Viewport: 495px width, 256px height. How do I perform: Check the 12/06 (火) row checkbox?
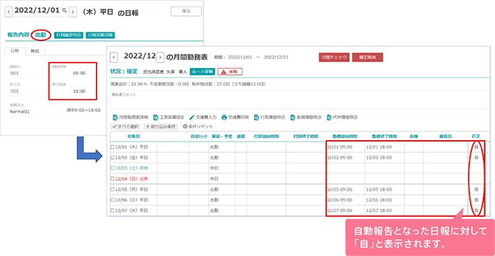pyautogui.click(x=112, y=200)
